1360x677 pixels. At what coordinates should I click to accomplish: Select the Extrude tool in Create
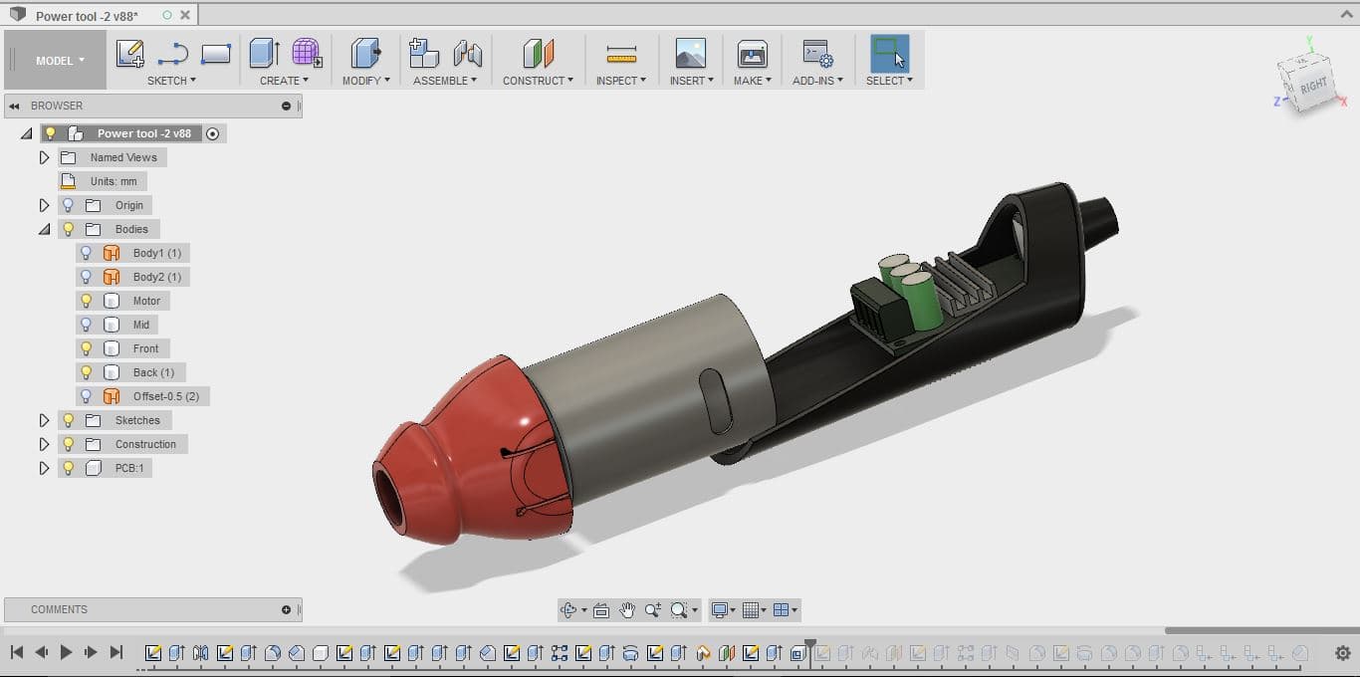tap(264, 54)
